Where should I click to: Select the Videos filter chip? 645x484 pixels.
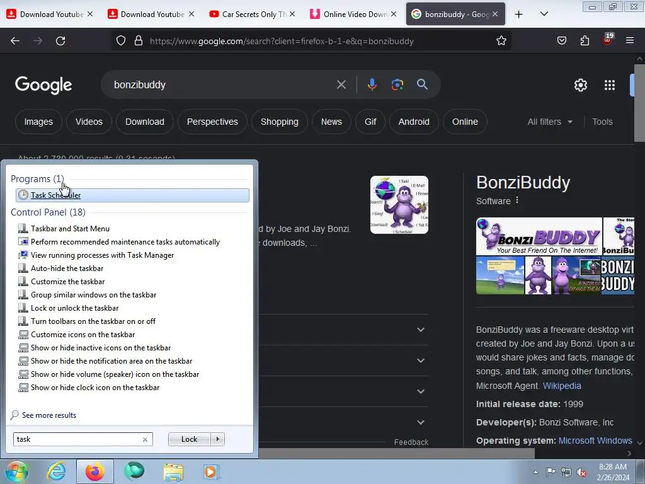click(x=89, y=122)
